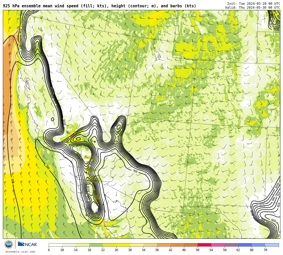The height and width of the screenshot is (255, 283).
Task: Click the colorbar tick label '38'
Action: 157,250
